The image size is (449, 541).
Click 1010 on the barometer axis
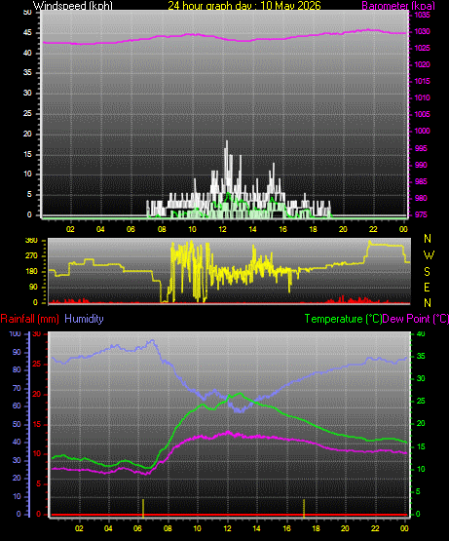click(422, 97)
